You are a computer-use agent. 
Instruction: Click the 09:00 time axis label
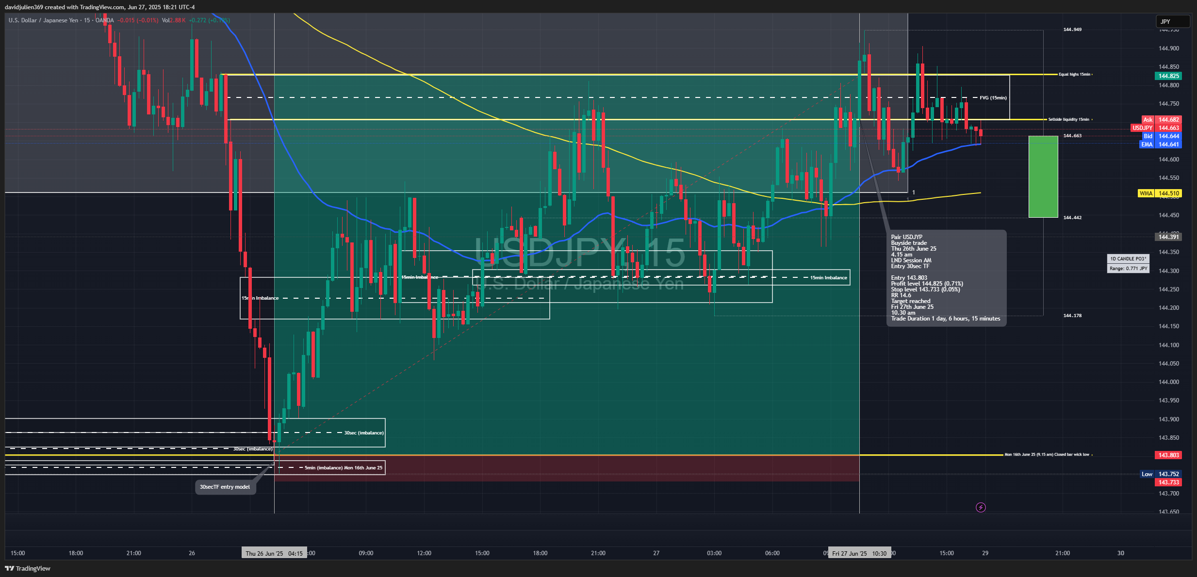click(366, 553)
